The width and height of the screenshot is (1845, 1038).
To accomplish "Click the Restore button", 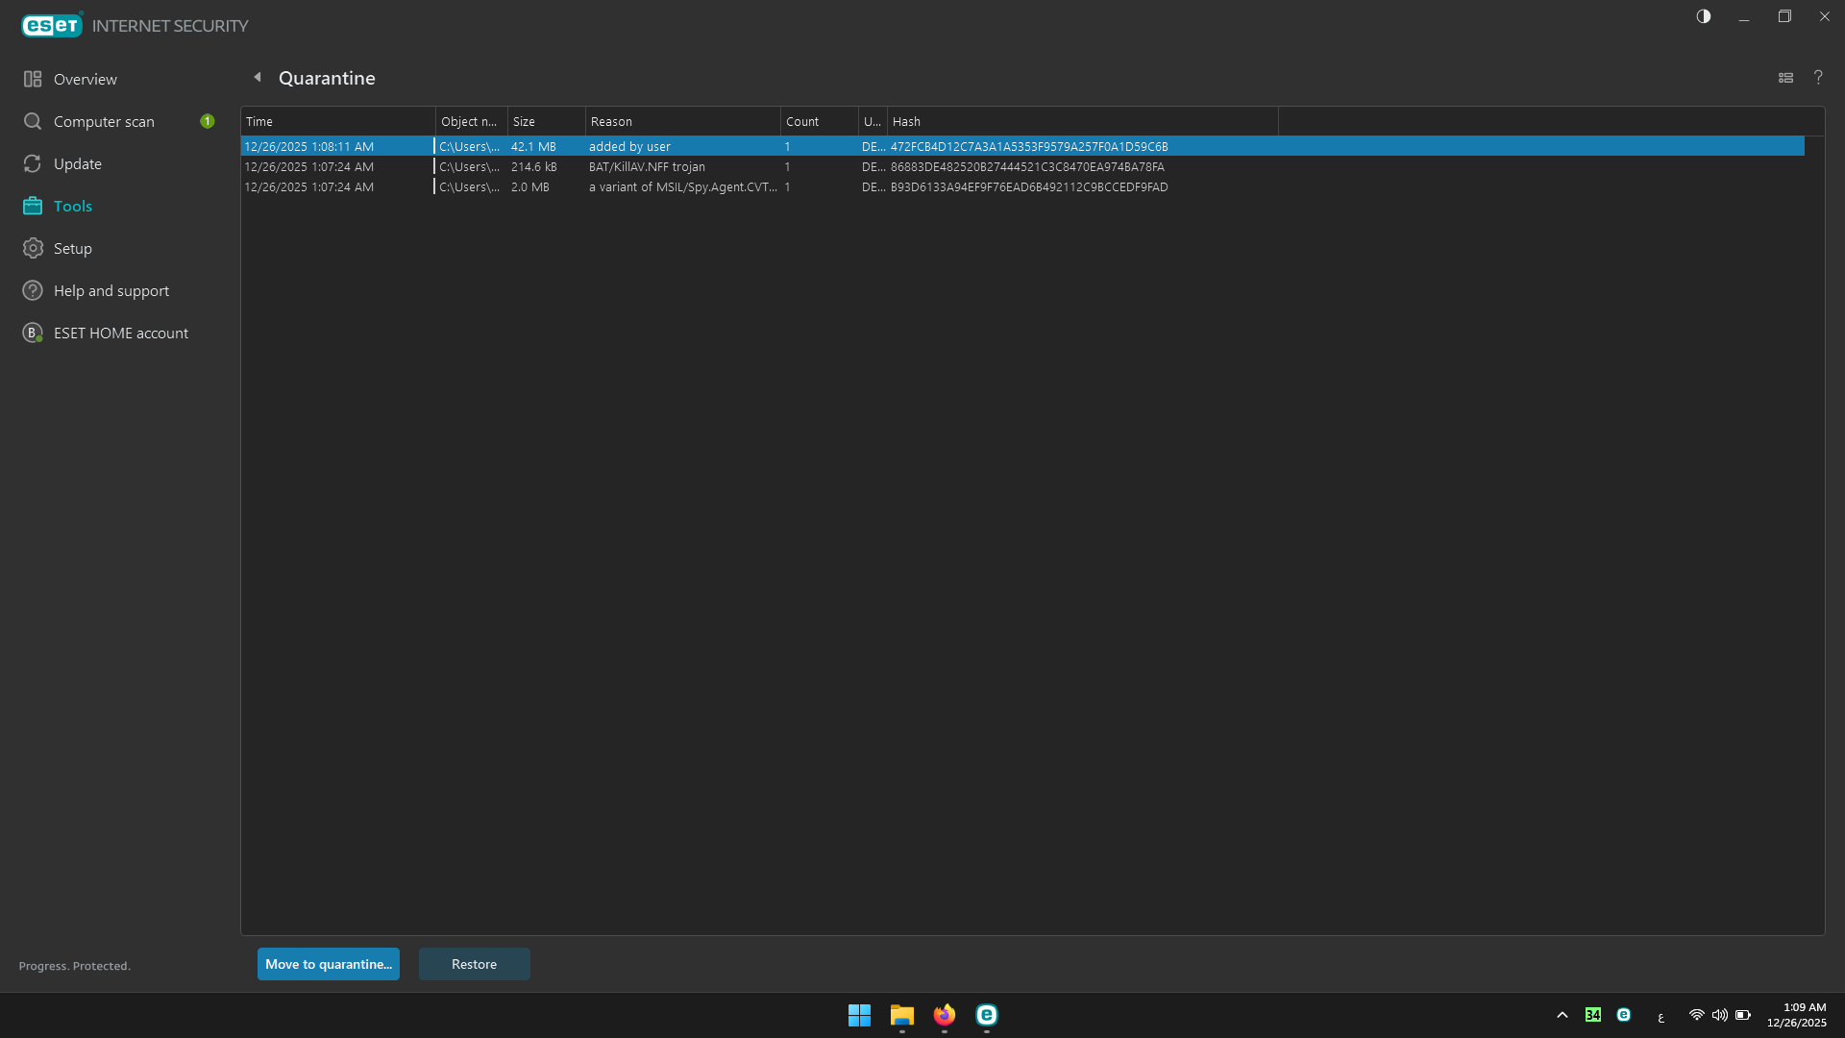I will (474, 964).
